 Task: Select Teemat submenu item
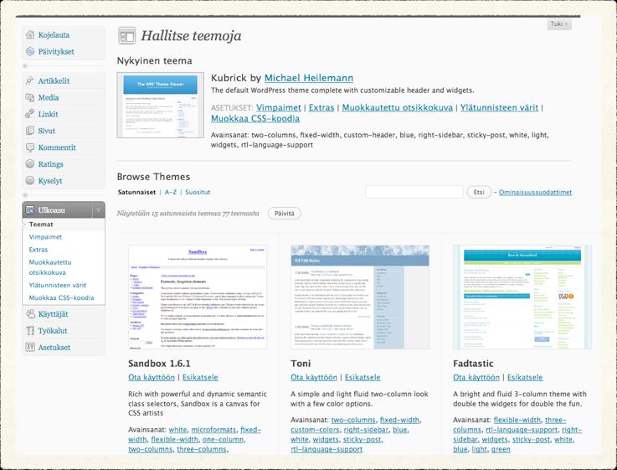pyautogui.click(x=41, y=224)
